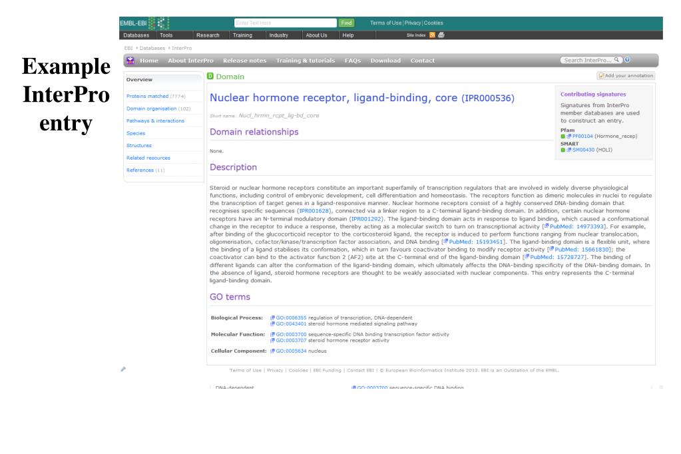Open Pathways & interactions sidebar link

click(x=155, y=120)
